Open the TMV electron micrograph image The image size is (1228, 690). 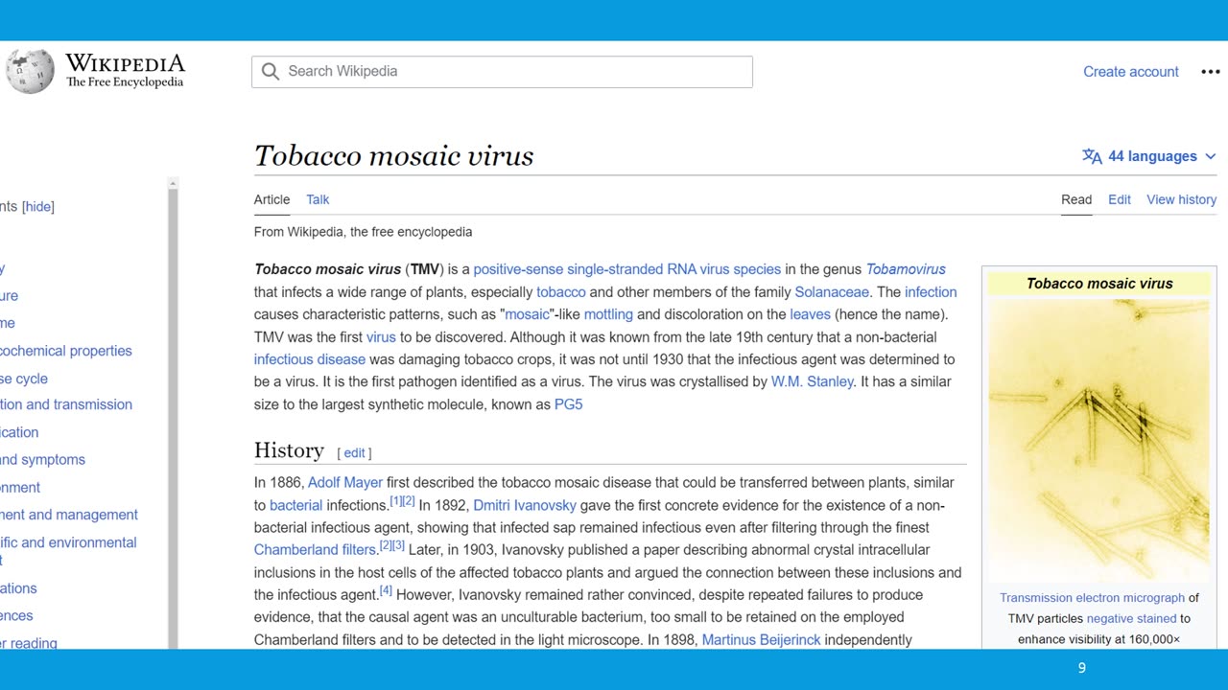[1098, 439]
